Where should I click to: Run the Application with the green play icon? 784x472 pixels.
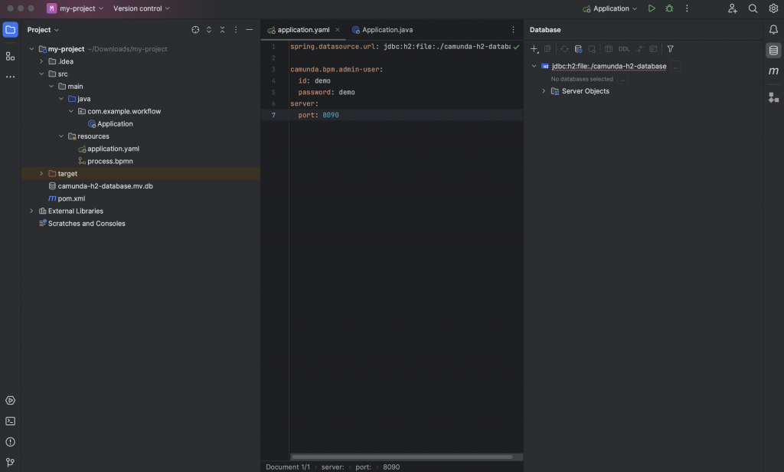[652, 8]
